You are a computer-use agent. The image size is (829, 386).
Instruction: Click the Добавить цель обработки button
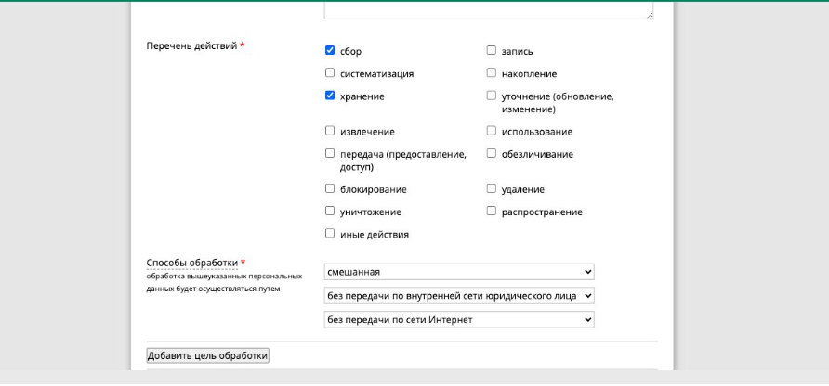click(x=208, y=356)
